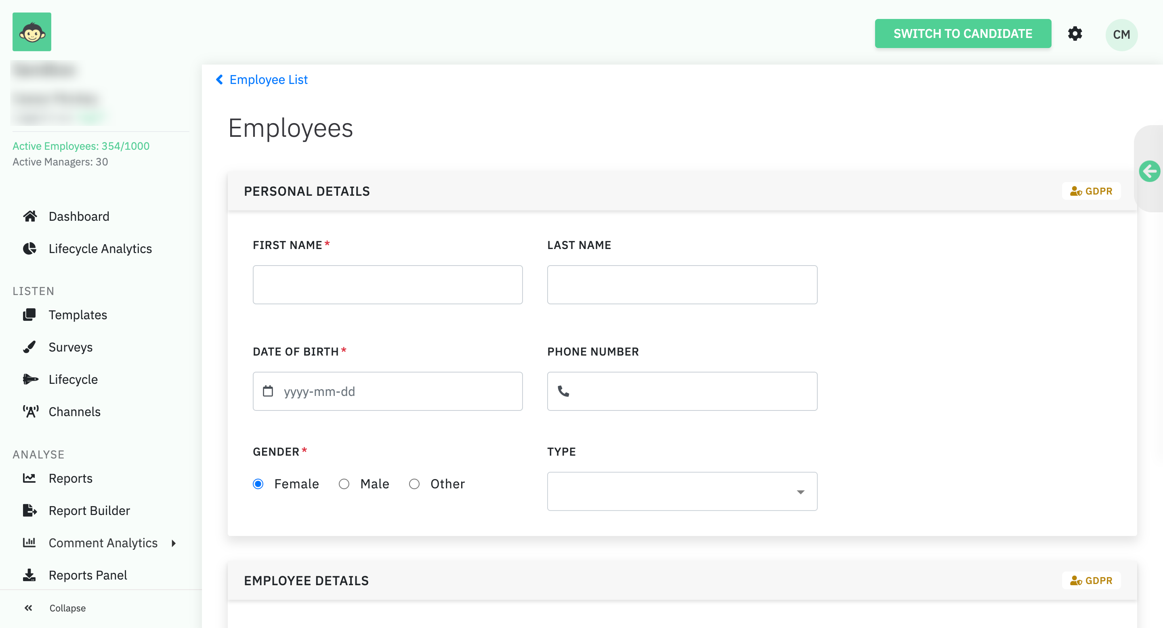This screenshot has width=1163, height=628.
Task: Click the Lifecycle Analytics pie chart icon
Action: tap(30, 249)
